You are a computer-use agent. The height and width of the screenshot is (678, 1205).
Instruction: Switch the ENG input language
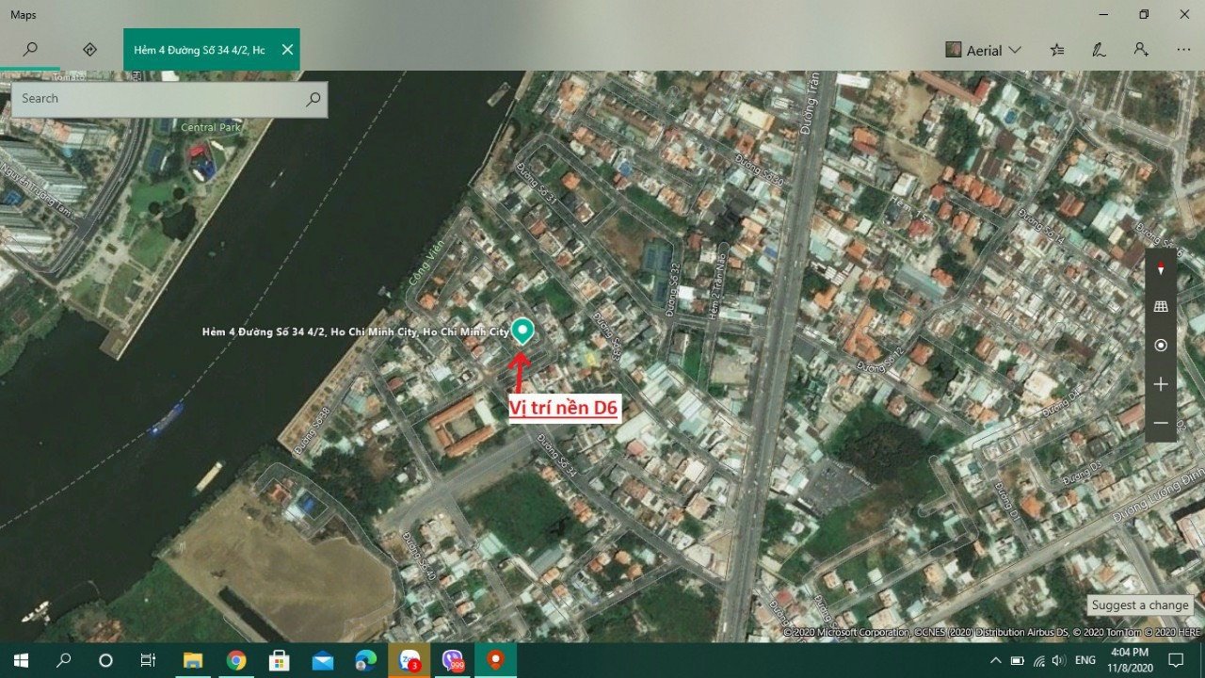(x=1085, y=660)
